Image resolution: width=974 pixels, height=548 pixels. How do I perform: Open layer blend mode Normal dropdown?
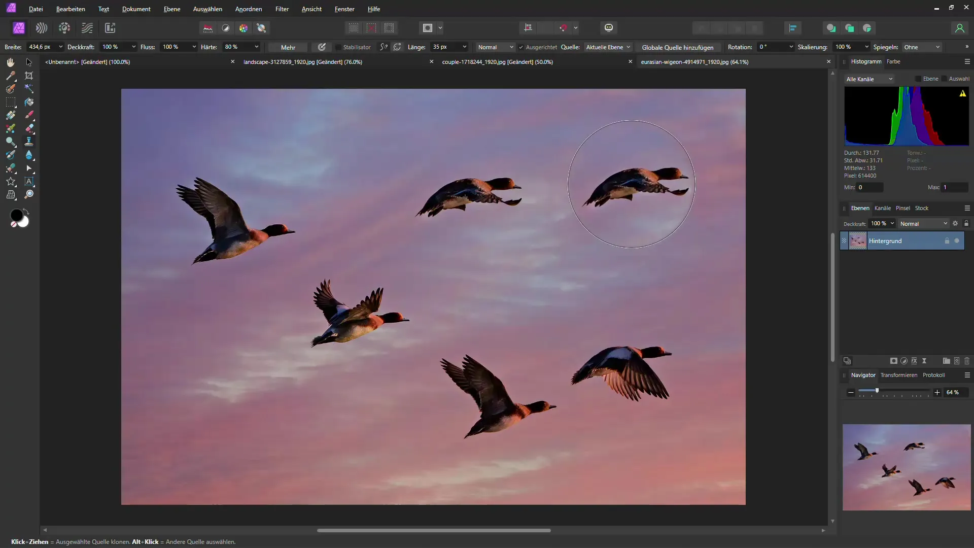[923, 224]
